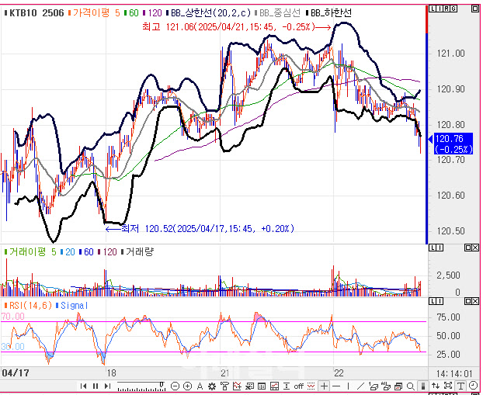Open chart settings gear icon
The image size is (483, 395).
(x=212, y=386)
